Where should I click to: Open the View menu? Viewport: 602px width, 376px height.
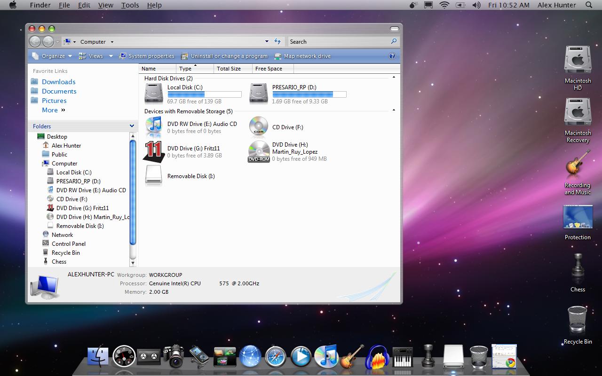(x=105, y=5)
